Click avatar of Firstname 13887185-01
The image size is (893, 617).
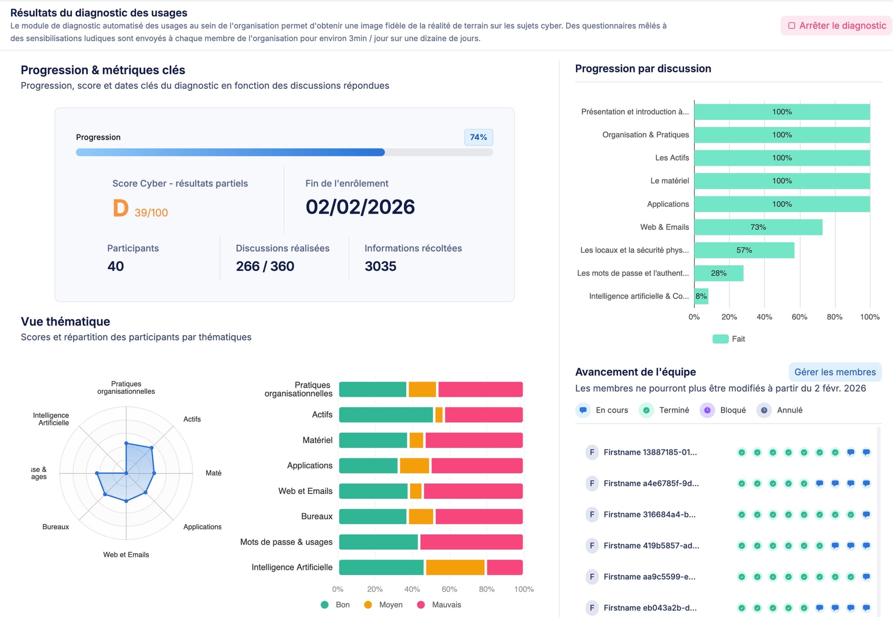click(x=592, y=452)
